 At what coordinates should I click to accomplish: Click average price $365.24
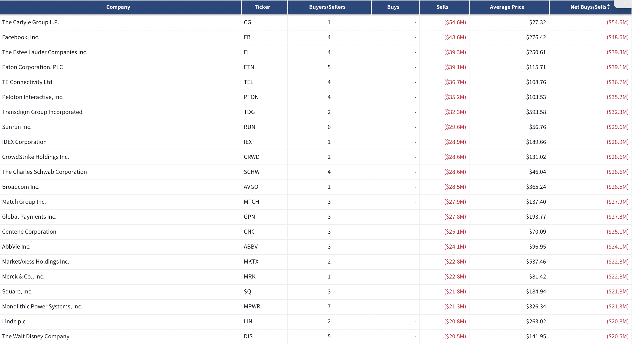[x=536, y=187]
